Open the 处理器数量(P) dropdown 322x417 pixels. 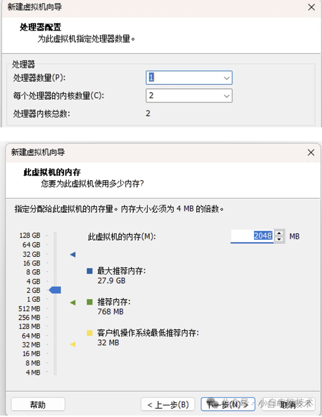227,78
